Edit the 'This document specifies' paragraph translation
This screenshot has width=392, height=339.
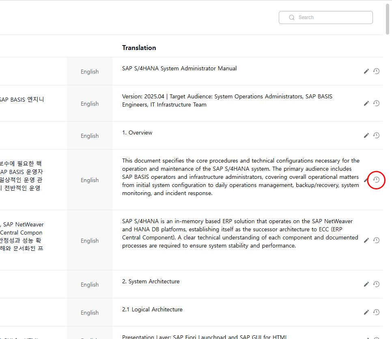point(366,180)
